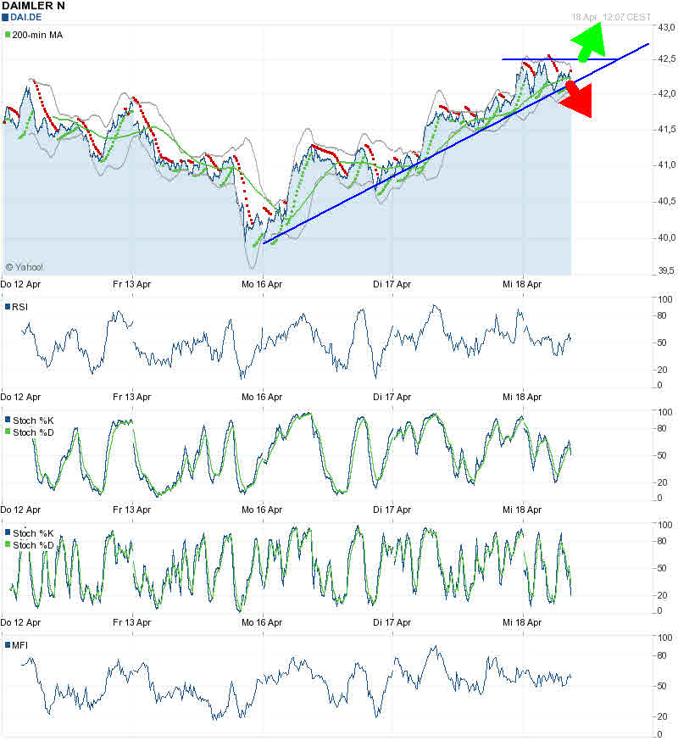Select the 200-min MA legend label
Viewport: 678px width, 741px height.
point(37,35)
